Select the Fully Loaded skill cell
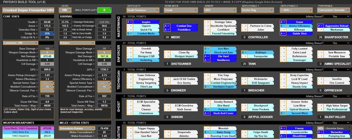Screen dimensions: 352x139 299,49
